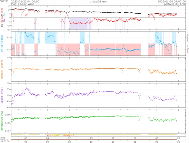This screenshot has width=189, height=143.
Task: Click the time-range bar beneath the hour axis
Action: (x=98, y=140)
